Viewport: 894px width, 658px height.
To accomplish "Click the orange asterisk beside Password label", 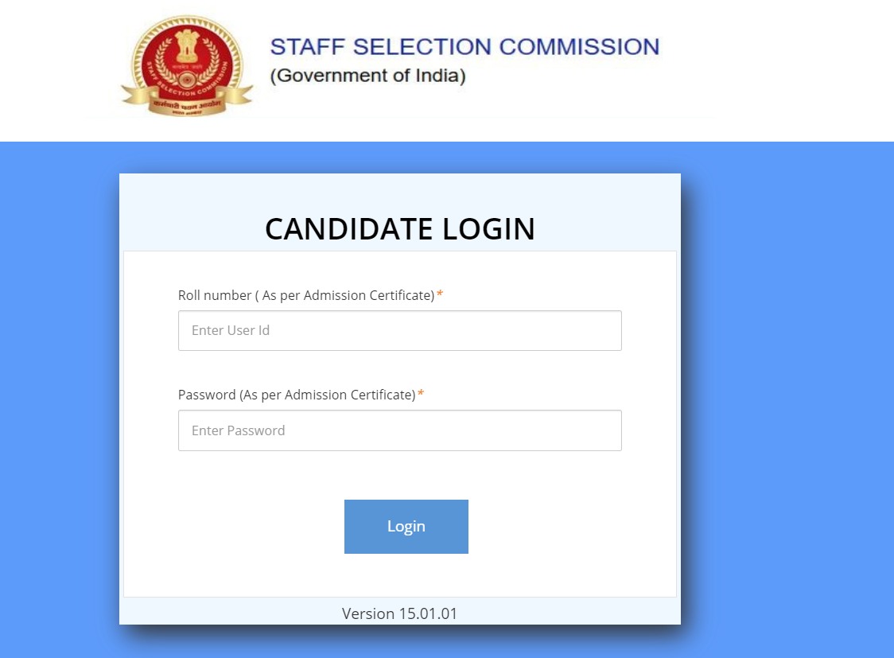I will pos(421,395).
